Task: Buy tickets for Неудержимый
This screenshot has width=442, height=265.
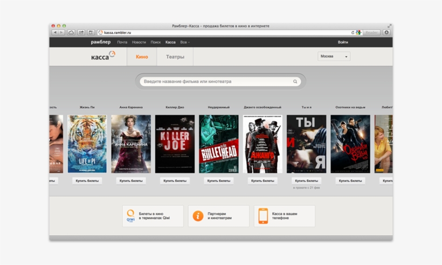Action: [219, 181]
